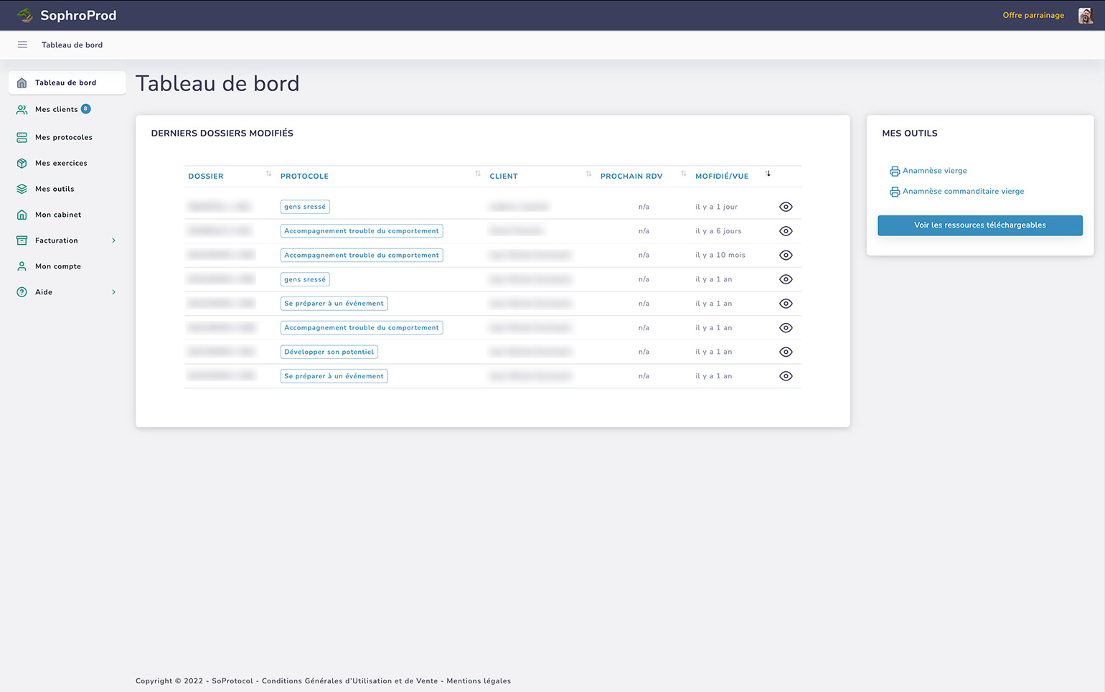Open Mon compte in sidebar
Screen dimensions: 1105x692
[x=57, y=266]
